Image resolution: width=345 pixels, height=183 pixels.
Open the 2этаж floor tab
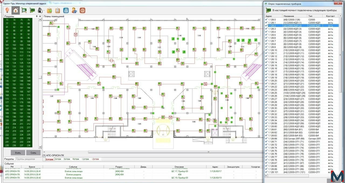pyautogui.click(x=58, y=159)
